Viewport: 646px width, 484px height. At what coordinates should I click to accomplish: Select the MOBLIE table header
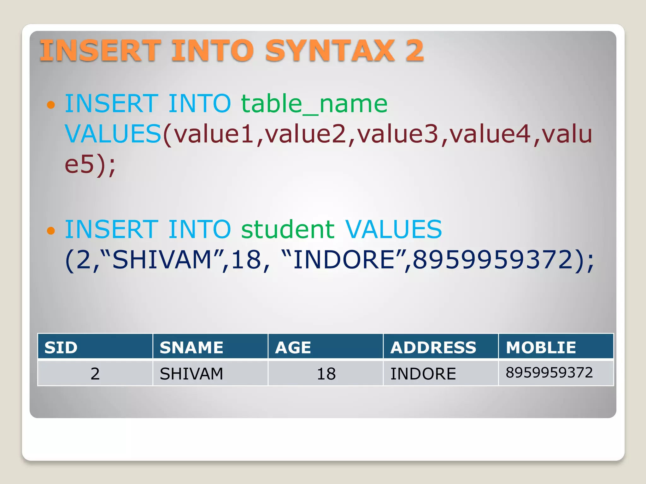tap(556, 346)
